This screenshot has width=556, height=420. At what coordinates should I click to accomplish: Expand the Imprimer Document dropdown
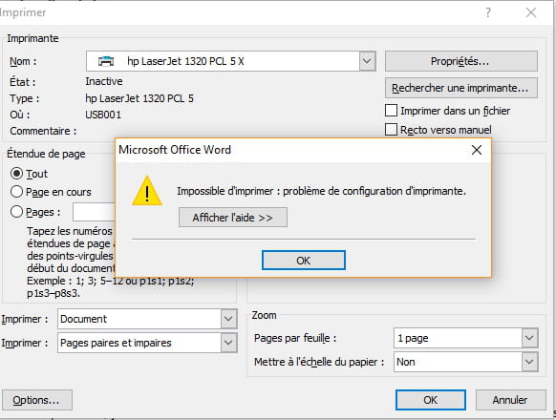tap(228, 319)
